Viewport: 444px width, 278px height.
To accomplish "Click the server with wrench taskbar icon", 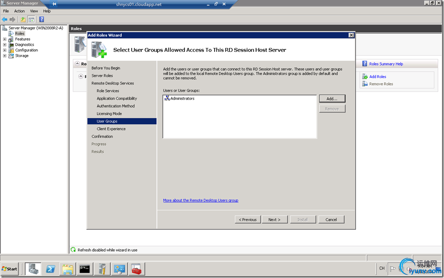I will (102, 269).
